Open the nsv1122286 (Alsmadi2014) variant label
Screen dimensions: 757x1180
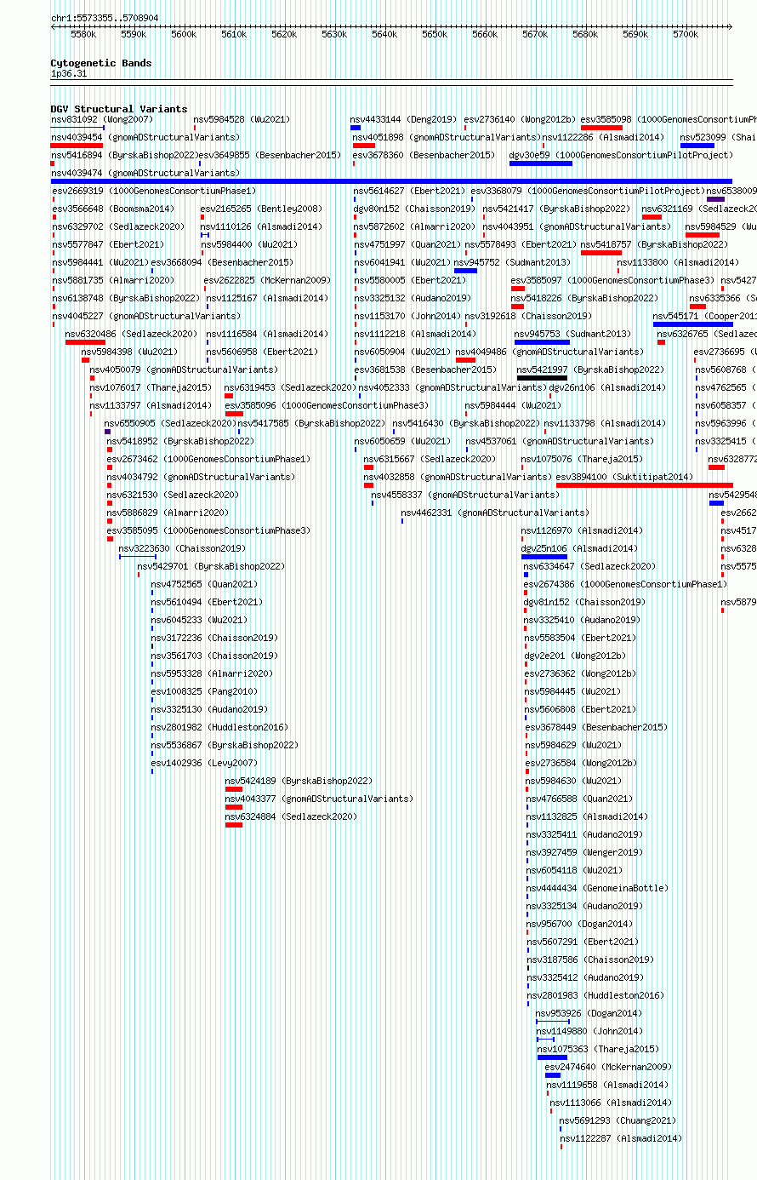click(603, 138)
